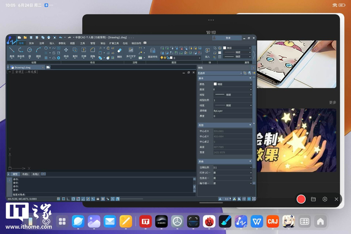Switch to the 布局1 layout tab
This screenshot has width=351, height=234.
(25, 174)
